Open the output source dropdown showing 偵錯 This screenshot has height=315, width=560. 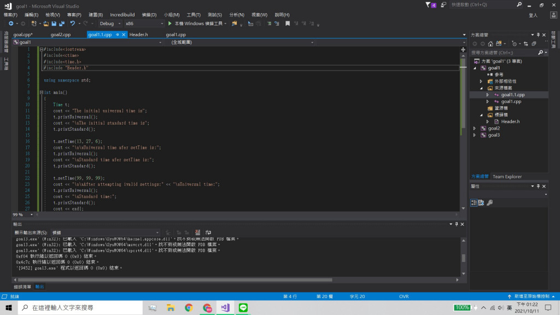tap(105, 232)
